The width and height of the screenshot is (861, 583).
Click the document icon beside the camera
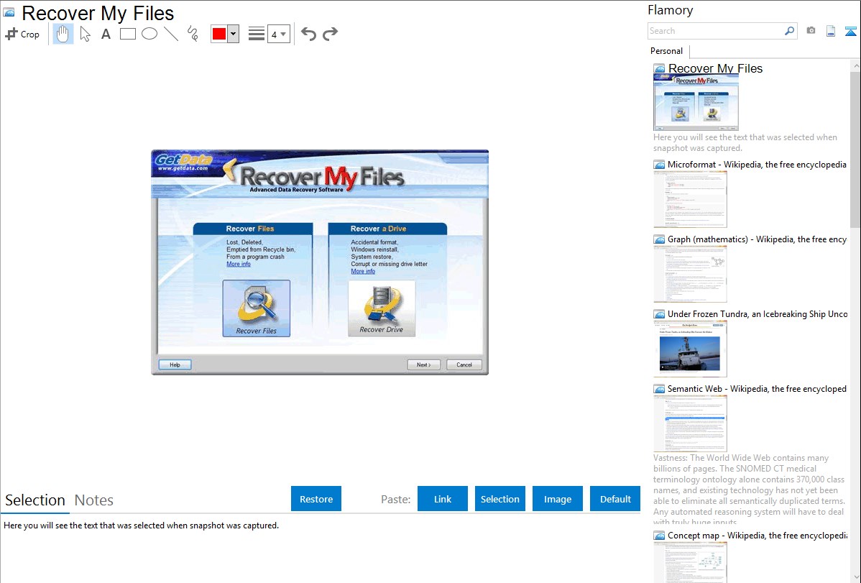coord(831,31)
